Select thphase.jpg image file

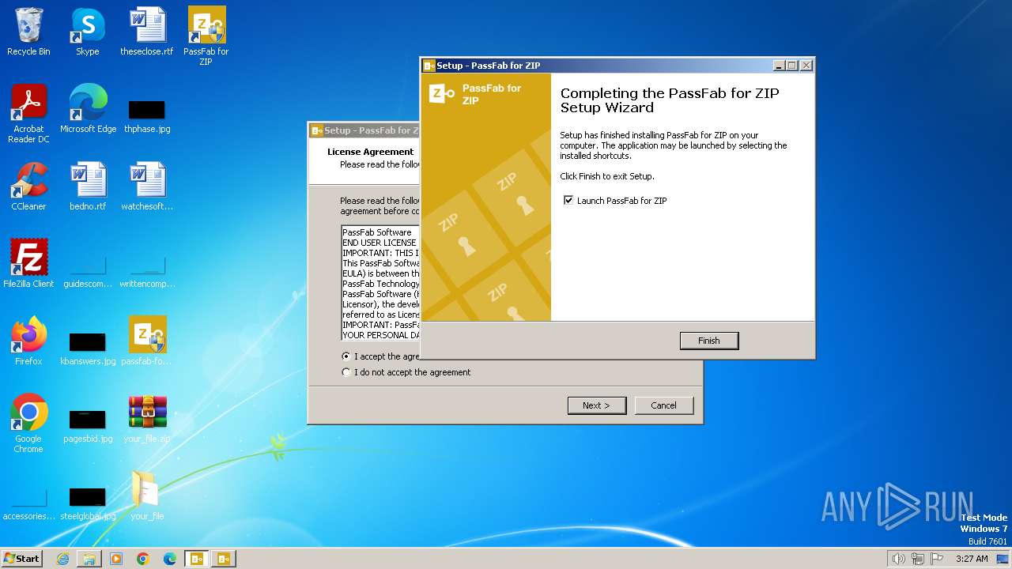(x=147, y=116)
